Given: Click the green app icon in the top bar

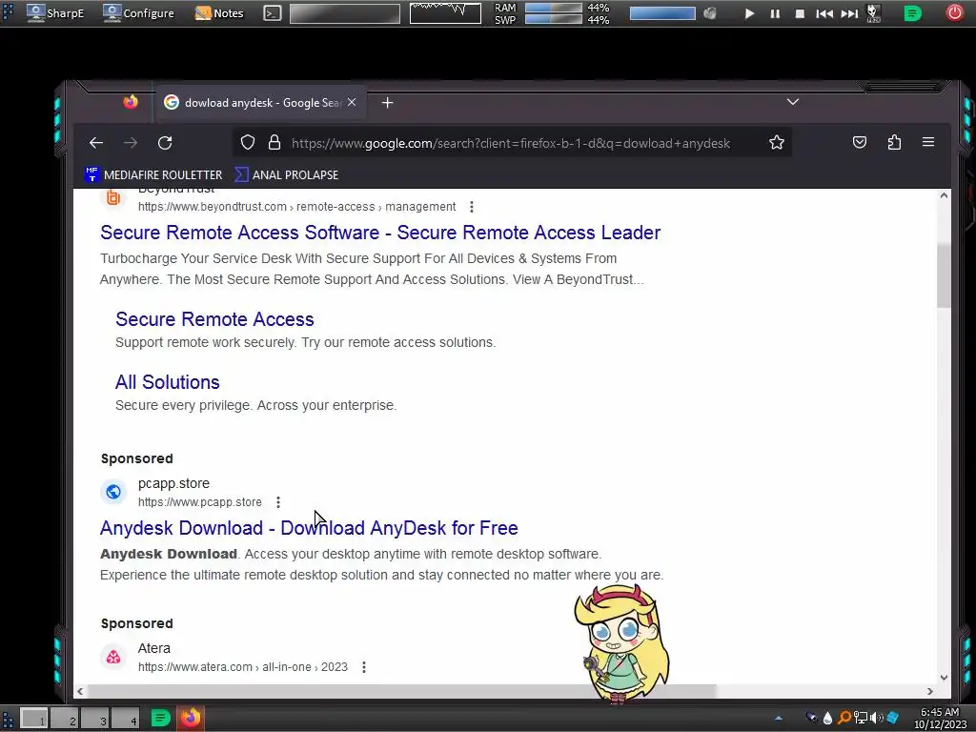Looking at the screenshot, I should pos(912,13).
